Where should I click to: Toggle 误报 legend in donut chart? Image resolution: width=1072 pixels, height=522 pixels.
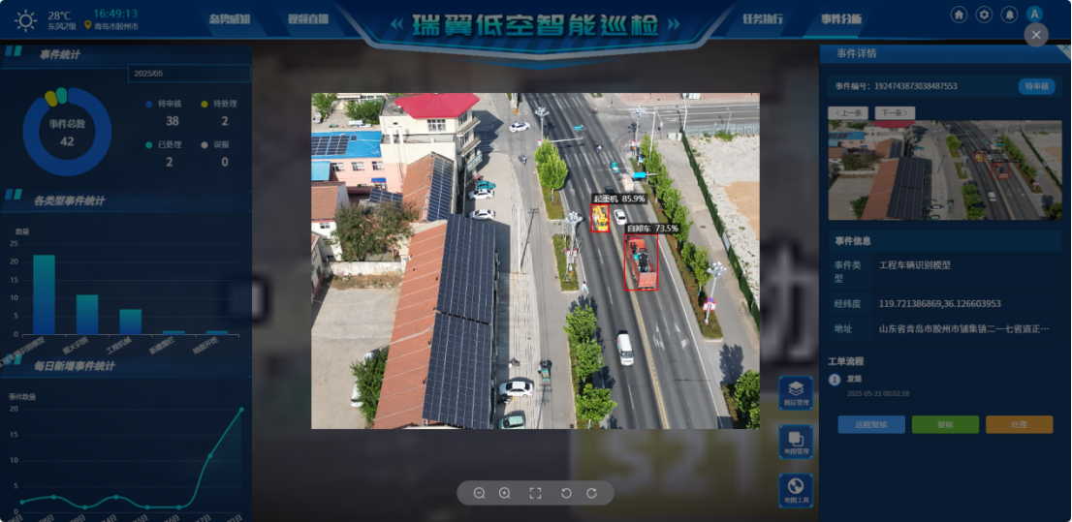coord(214,145)
